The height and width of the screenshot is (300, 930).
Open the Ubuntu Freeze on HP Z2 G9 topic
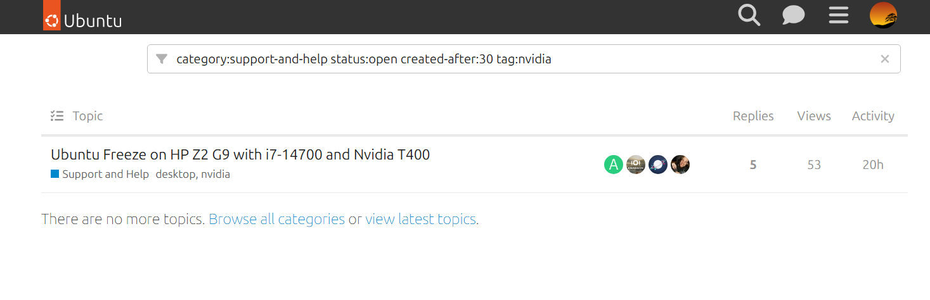pyautogui.click(x=240, y=154)
